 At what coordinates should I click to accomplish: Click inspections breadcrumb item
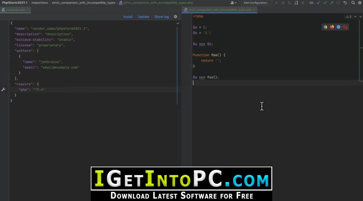coord(39,3)
